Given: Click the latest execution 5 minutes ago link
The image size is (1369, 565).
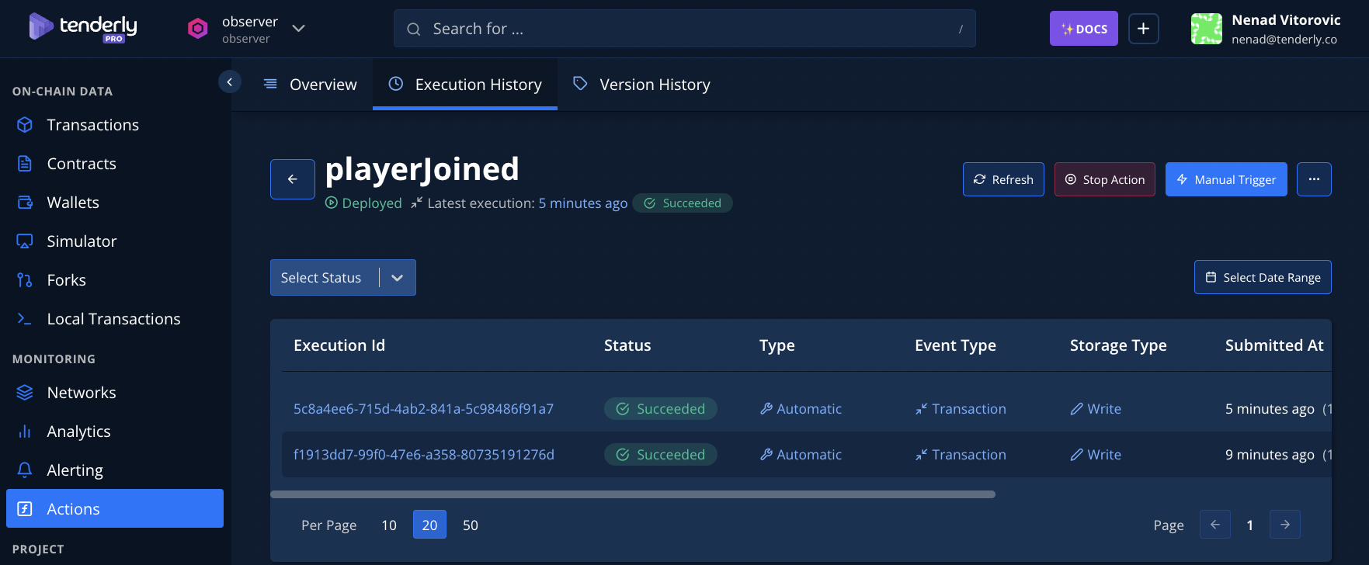Looking at the screenshot, I should pyautogui.click(x=583, y=203).
